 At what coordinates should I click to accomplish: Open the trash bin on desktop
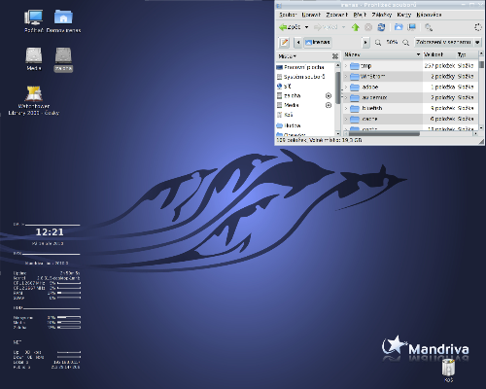coord(448,370)
